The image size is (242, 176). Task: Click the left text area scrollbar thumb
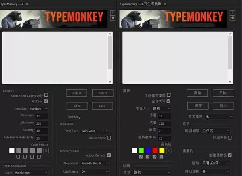(x=110, y=53)
